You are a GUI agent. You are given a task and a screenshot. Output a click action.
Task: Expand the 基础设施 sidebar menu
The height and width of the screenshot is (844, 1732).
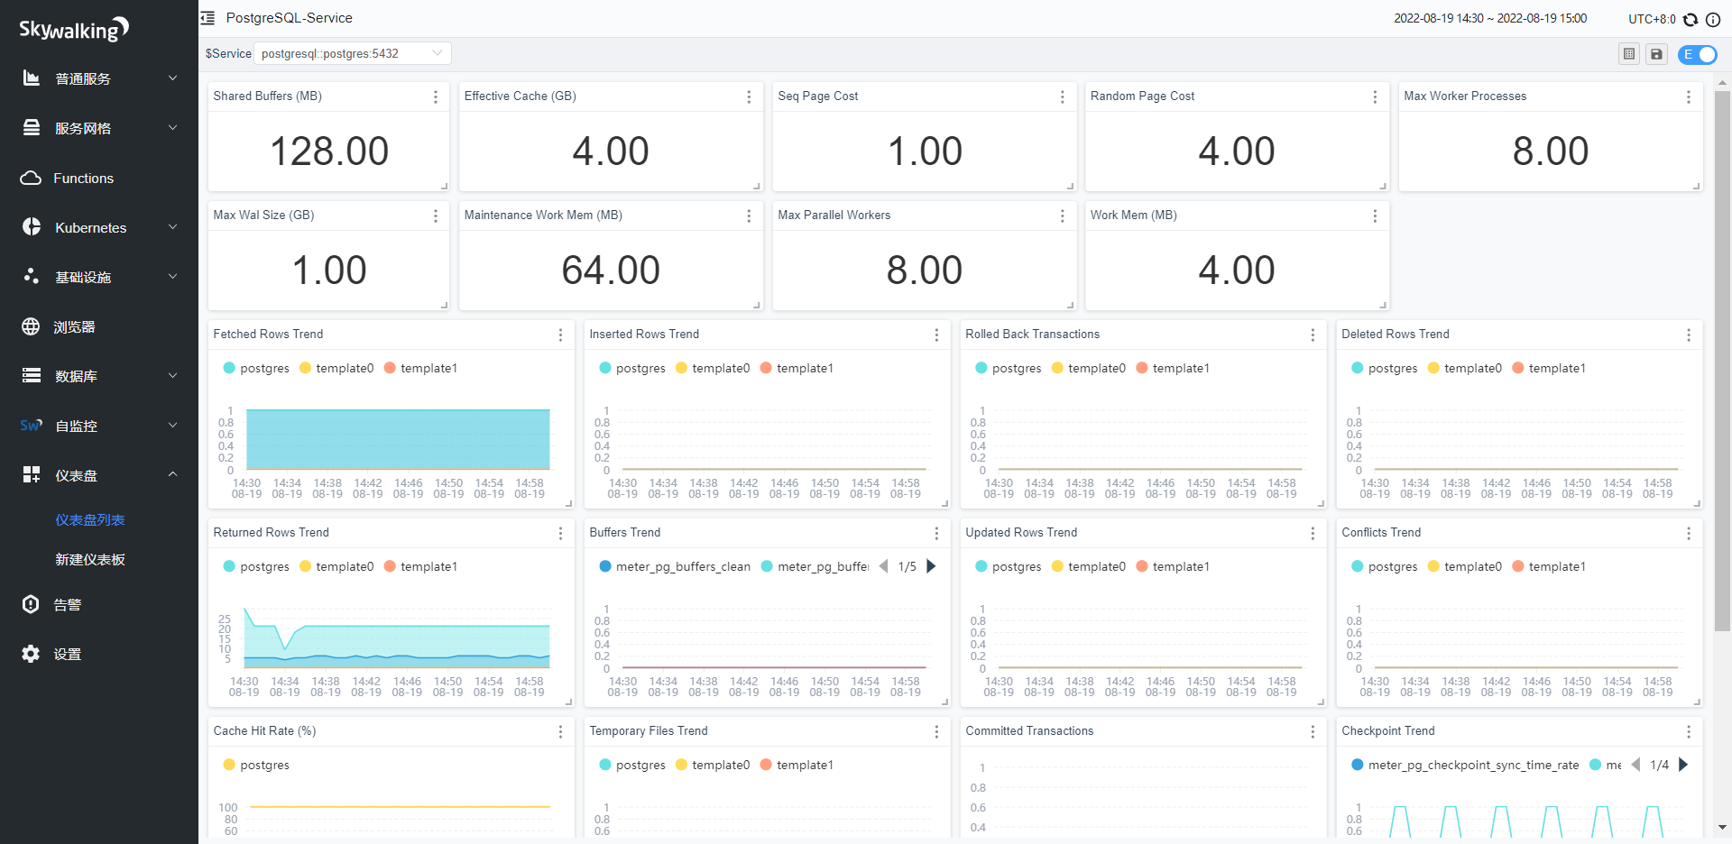pos(99,277)
